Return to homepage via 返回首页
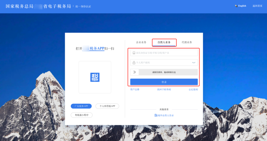This screenshot has height=141, width=267. pos(257,6)
